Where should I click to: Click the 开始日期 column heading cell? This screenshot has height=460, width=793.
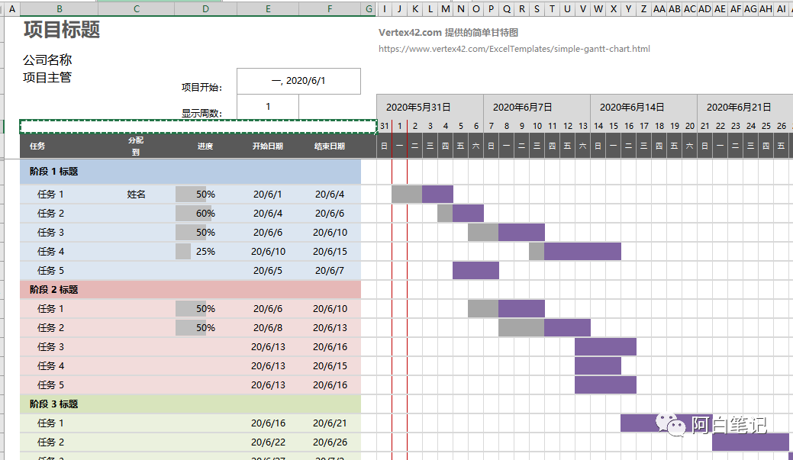268,146
